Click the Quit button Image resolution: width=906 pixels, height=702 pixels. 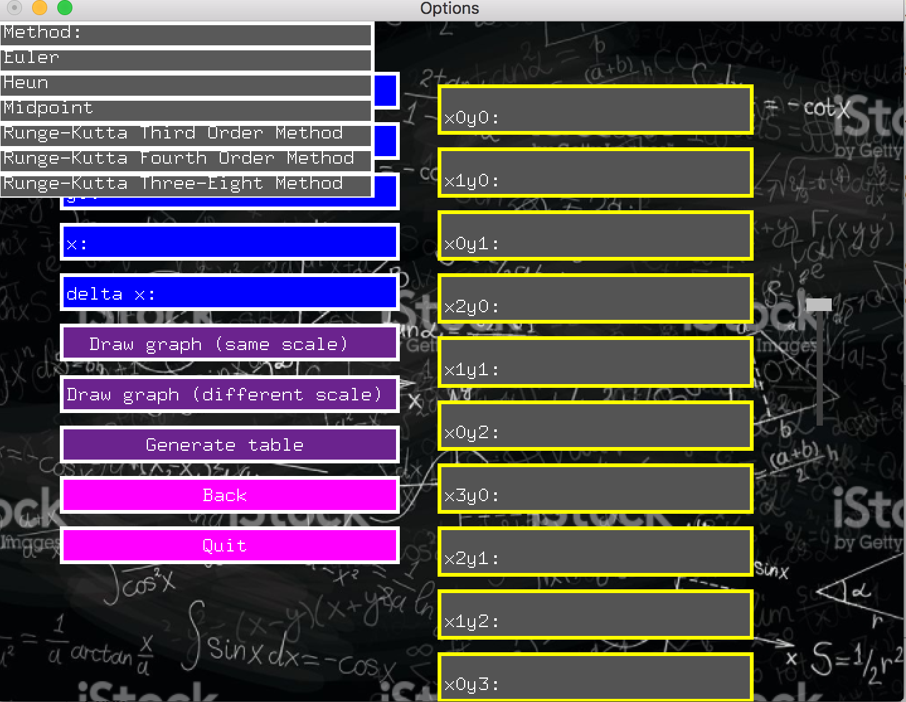(x=230, y=545)
